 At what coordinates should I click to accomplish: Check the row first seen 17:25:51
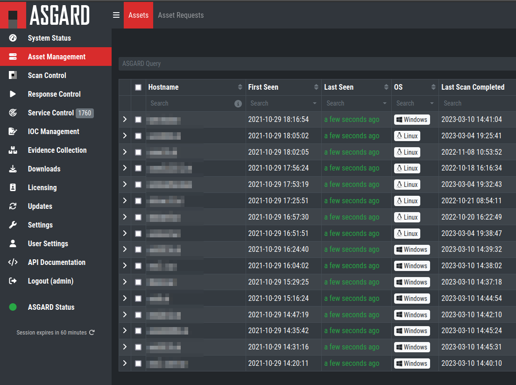[138, 201]
